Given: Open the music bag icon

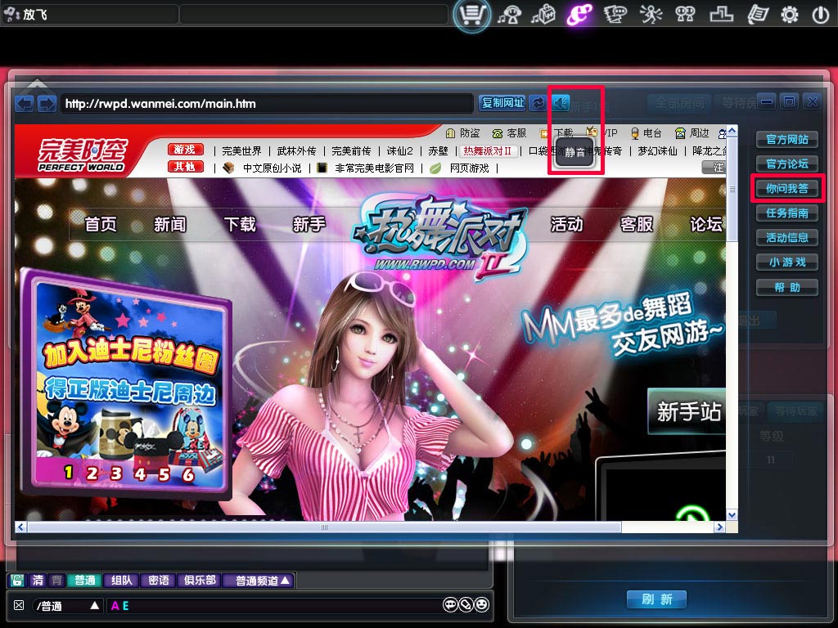Looking at the screenshot, I should point(543,15).
